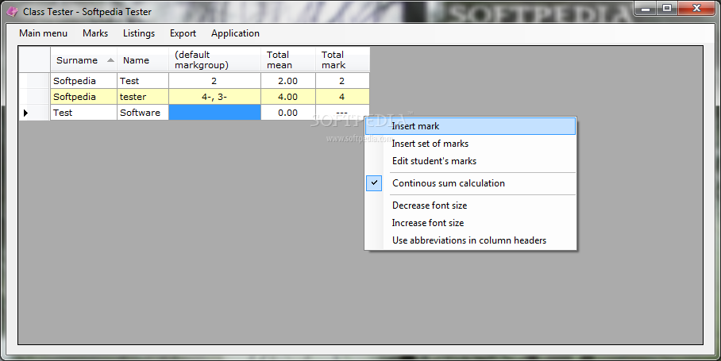
Task: Choose Insert mark from context menu
Action: [470, 126]
